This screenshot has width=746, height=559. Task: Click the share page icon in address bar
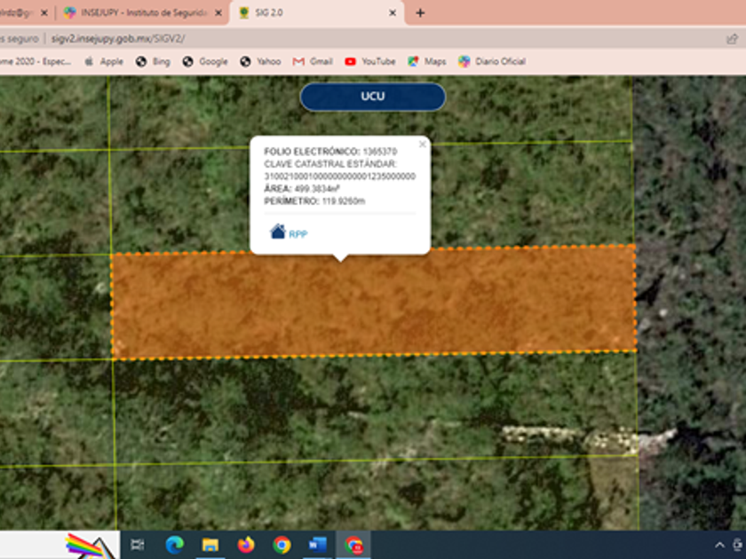coord(732,39)
